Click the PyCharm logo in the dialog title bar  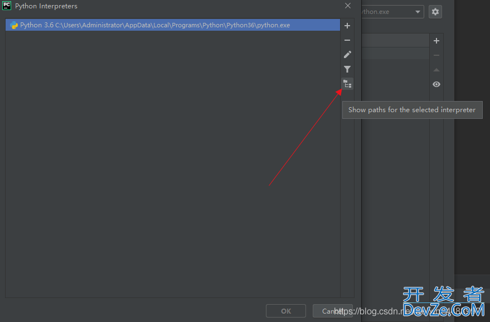coord(7,6)
